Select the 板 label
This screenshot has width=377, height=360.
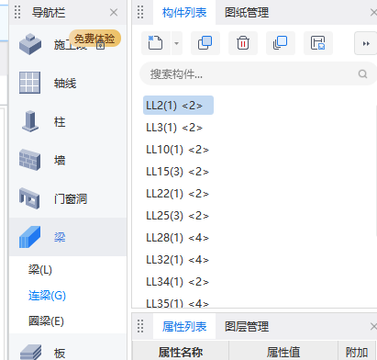60,353
